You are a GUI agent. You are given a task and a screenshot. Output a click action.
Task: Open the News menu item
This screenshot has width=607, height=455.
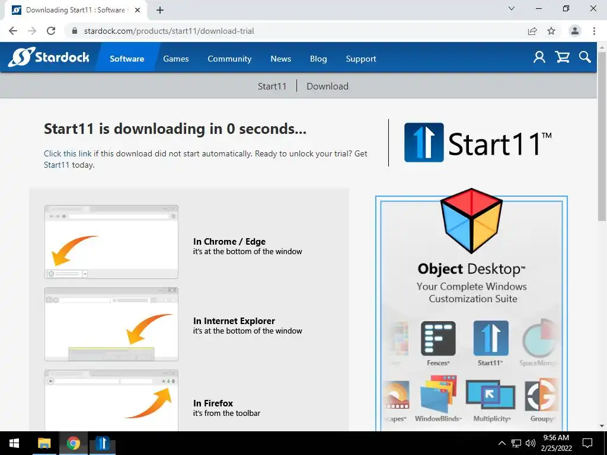pyautogui.click(x=280, y=59)
